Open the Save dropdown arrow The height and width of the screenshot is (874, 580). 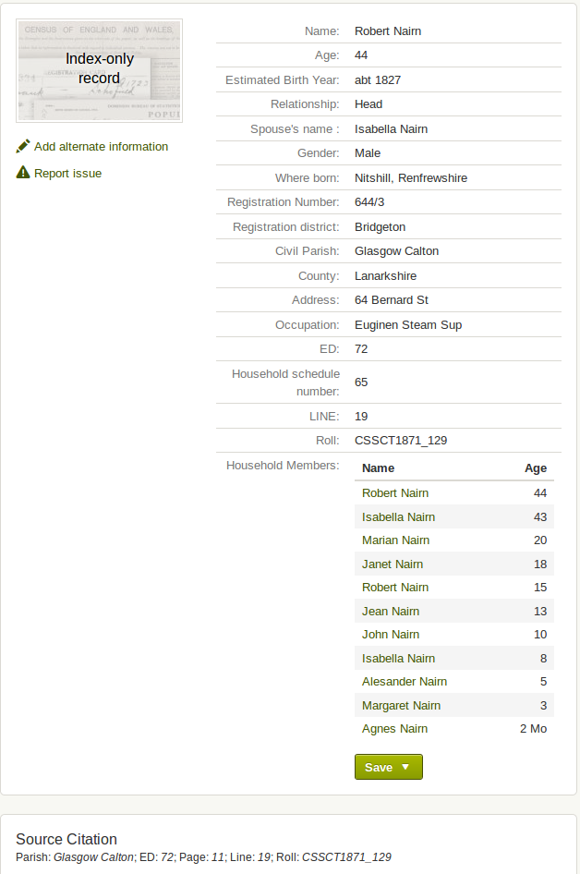point(405,768)
